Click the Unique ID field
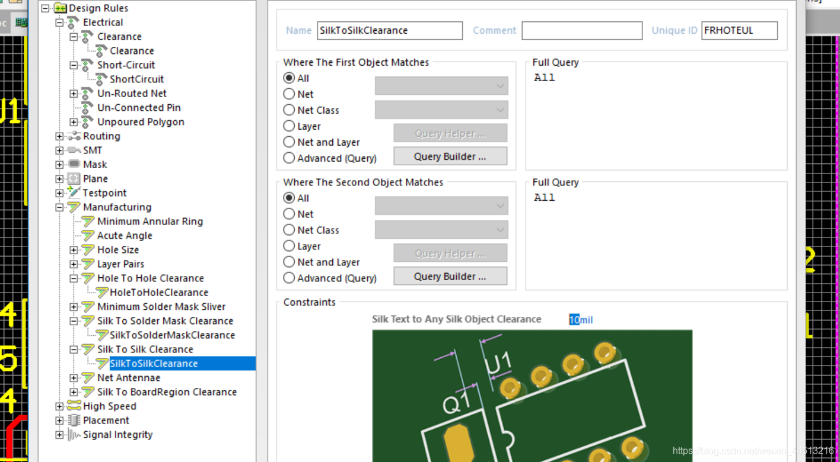Screen dimensions: 840x462 pyautogui.click(x=739, y=30)
